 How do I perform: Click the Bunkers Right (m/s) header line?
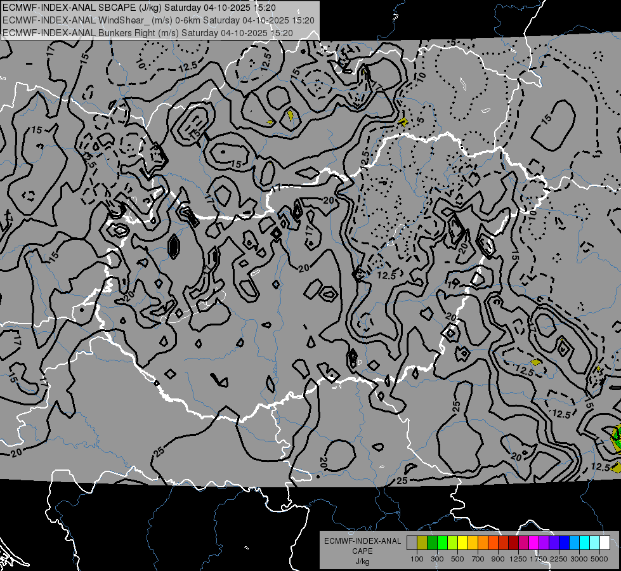148,33
